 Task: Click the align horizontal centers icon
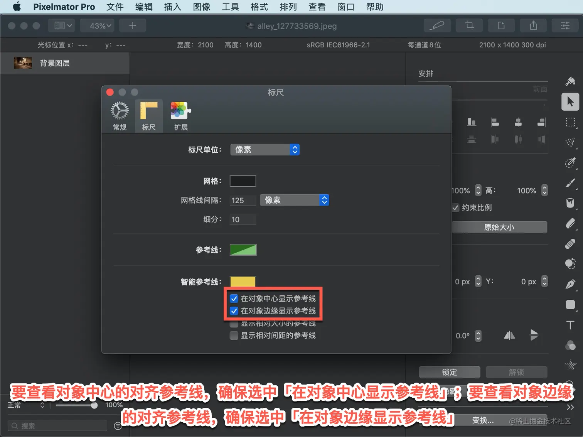coord(518,122)
